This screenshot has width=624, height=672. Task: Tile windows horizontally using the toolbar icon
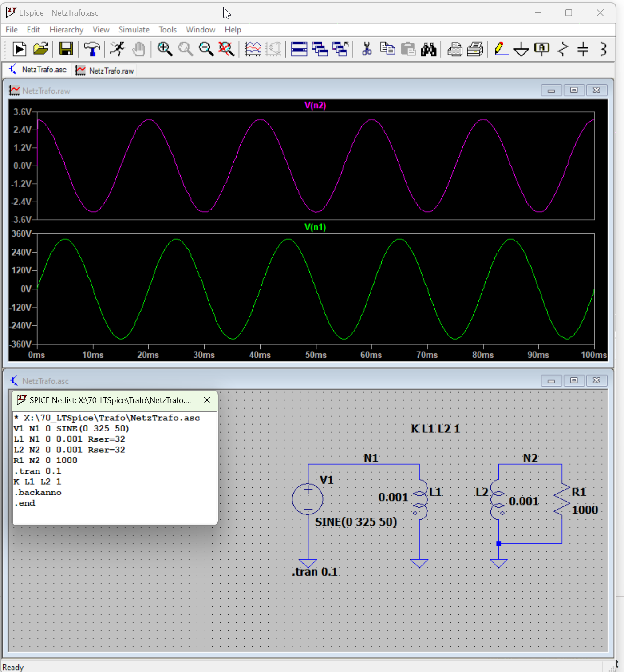[299, 49]
